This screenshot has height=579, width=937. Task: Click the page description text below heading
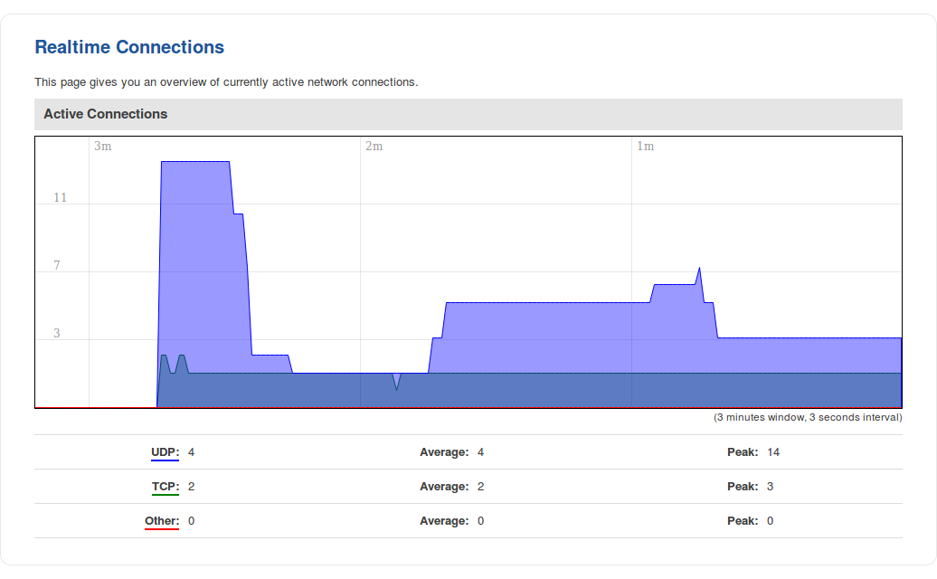226,81
